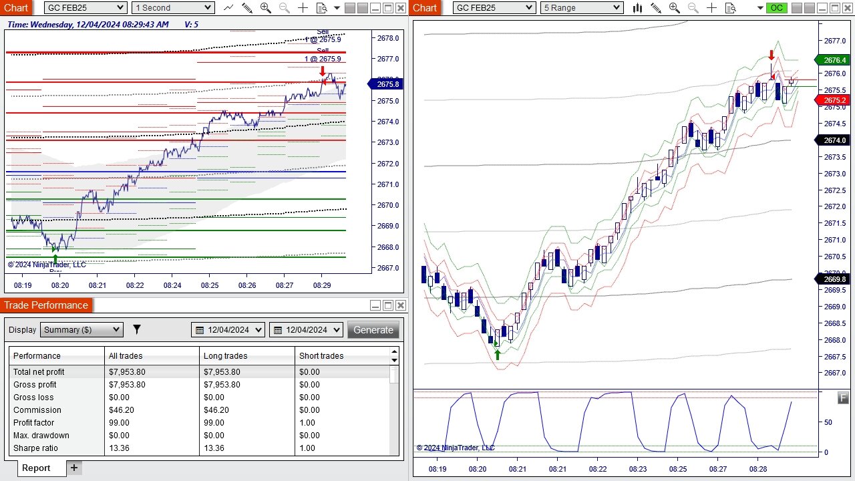
Task: Maximize the 5 Range chart window
Action: [x=836, y=8]
